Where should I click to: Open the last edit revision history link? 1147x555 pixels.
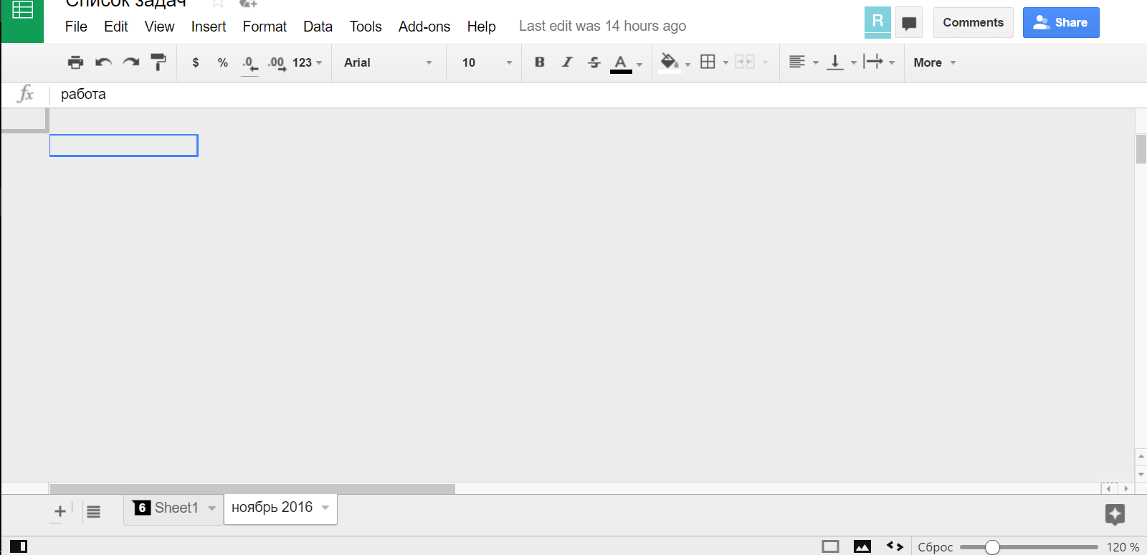602,27
